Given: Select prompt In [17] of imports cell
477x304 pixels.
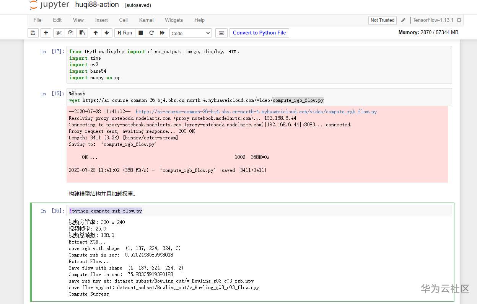Looking at the screenshot, I should (x=53, y=52).
